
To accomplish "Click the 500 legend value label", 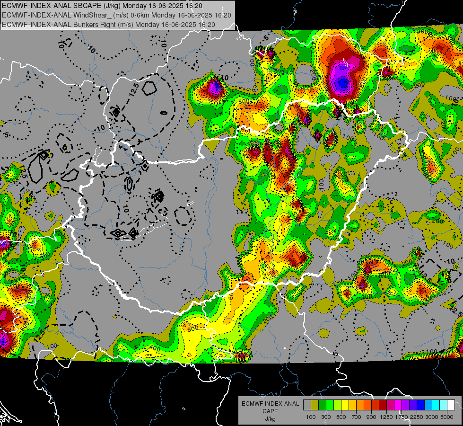I will pos(341,417).
